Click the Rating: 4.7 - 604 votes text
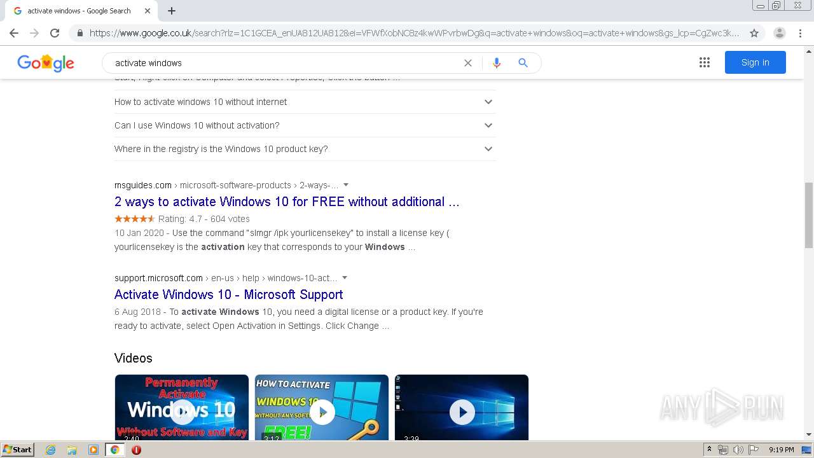Screen dimensions: 814x458 [204, 219]
